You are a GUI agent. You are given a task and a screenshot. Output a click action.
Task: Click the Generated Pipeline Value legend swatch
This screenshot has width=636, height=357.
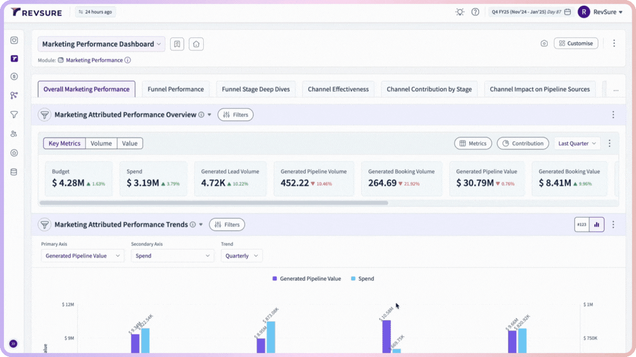click(x=274, y=278)
